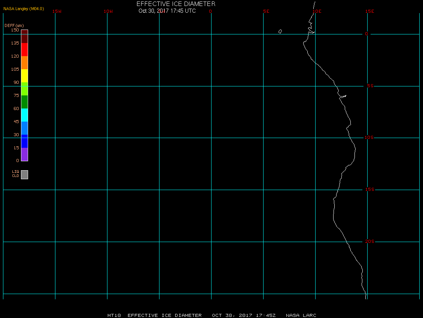Click the 10S latitude label
The image size is (423, 318).
click(369, 138)
